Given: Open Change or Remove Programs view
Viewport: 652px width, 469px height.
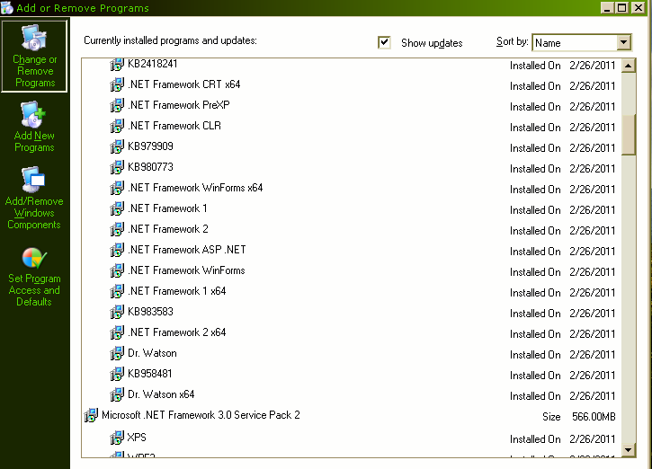Looking at the screenshot, I should click(x=34, y=56).
